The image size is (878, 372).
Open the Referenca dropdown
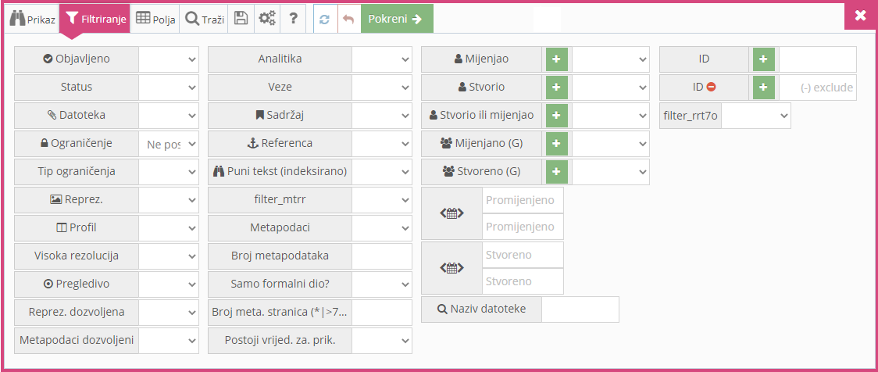tap(382, 144)
